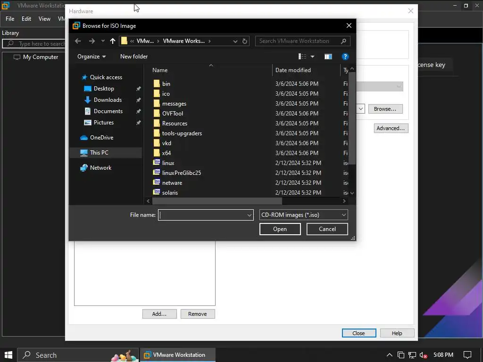Open Desktop in Quick access
Viewport: 483px width, 362px height.
(104, 89)
